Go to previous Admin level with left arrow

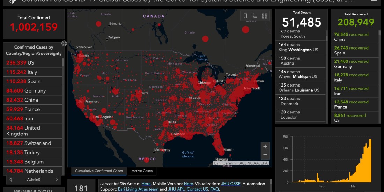(x=11, y=180)
